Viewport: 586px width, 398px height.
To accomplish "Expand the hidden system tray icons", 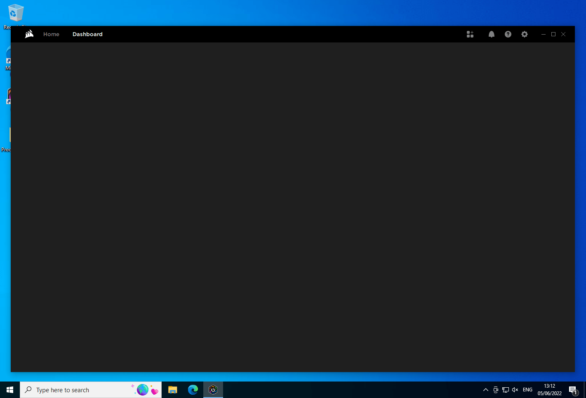I will [x=486, y=390].
